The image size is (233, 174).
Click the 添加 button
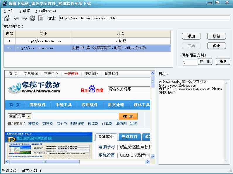[191, 36]
